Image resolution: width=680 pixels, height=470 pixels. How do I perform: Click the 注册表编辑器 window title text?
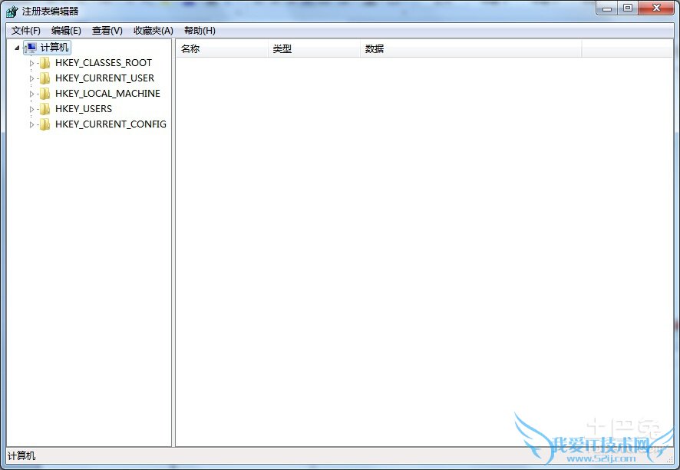coord(51,12)
